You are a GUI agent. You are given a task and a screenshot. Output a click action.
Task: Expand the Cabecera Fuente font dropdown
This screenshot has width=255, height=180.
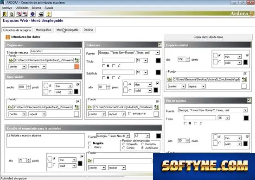coord(157,53)
